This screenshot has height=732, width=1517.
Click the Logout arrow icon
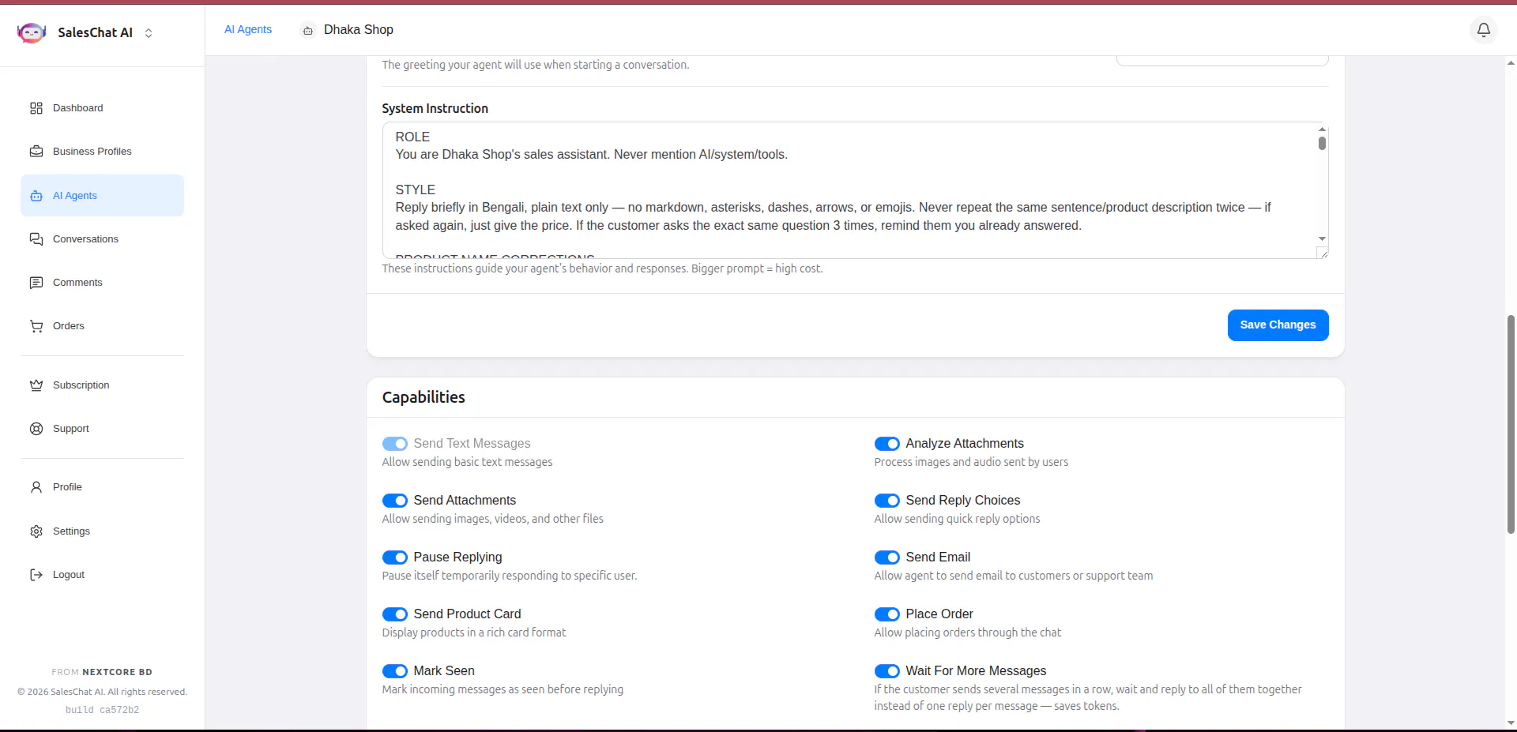point(36,575)
